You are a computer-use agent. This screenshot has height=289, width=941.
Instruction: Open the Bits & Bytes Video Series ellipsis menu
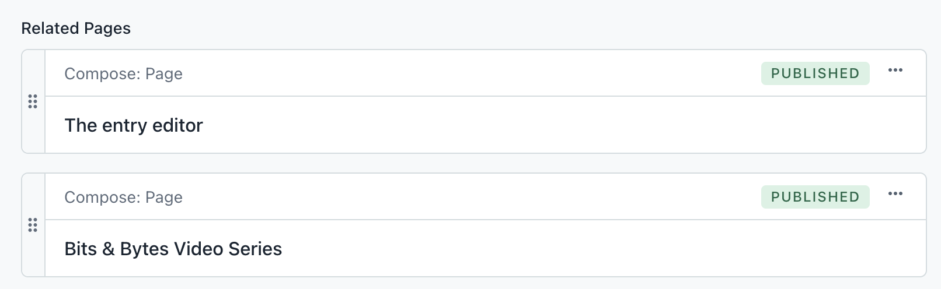coord(895,194)
